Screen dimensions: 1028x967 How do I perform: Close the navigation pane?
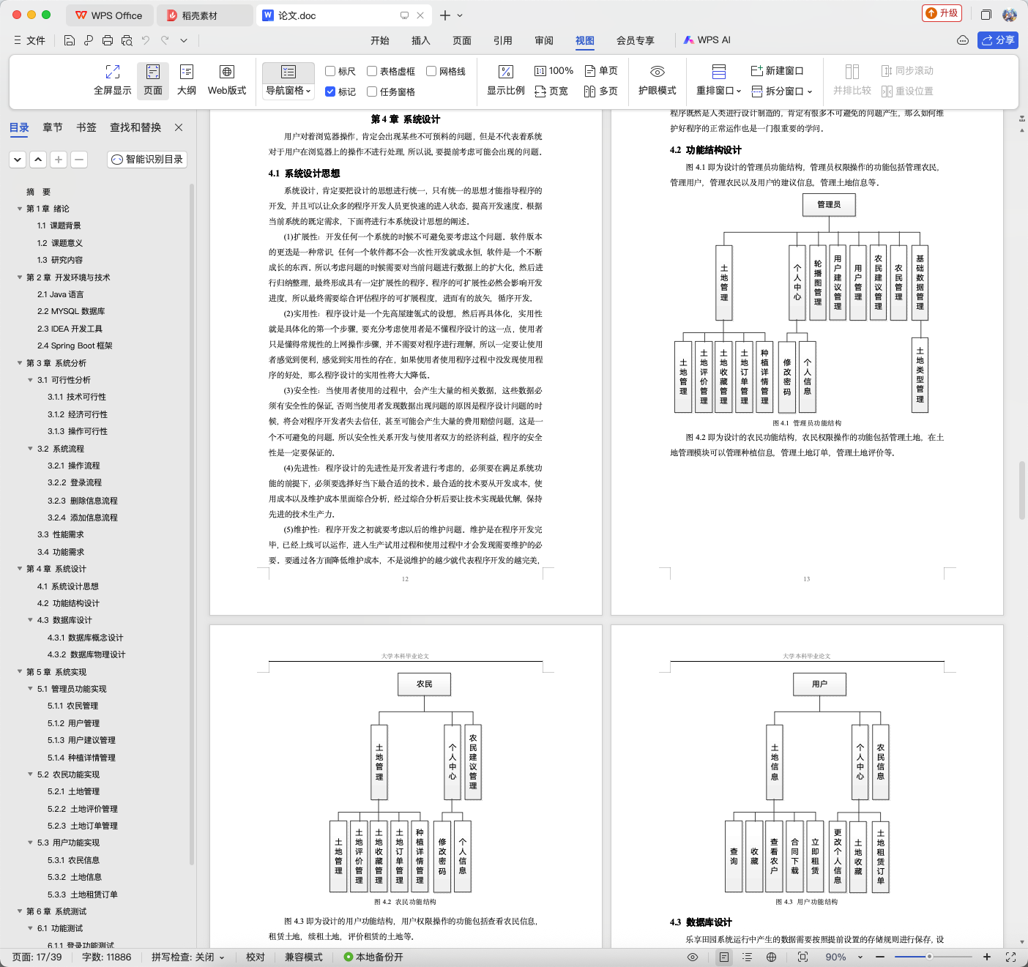click(179, 127)
